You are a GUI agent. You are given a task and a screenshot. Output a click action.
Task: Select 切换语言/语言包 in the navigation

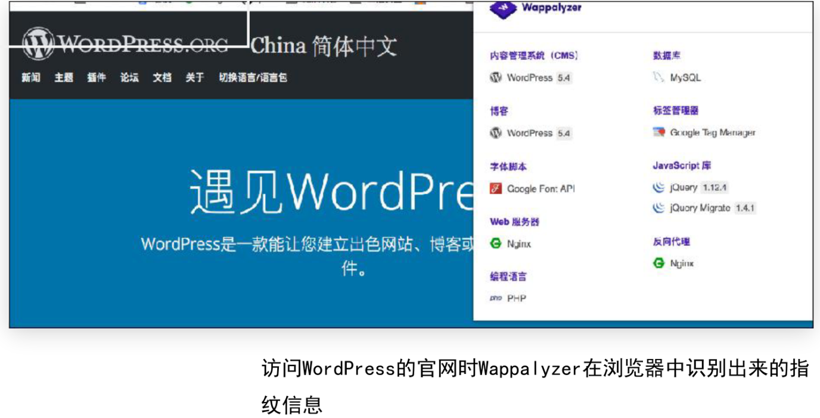click(253, 77)
